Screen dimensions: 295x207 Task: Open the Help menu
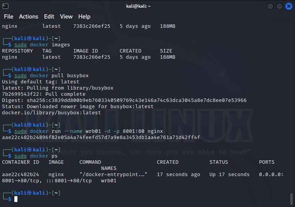pyautogui.click(x=84, y=17)
